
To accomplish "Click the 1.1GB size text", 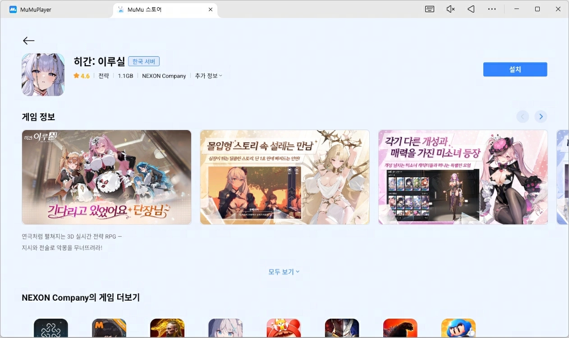I will (x=125, y=76).
